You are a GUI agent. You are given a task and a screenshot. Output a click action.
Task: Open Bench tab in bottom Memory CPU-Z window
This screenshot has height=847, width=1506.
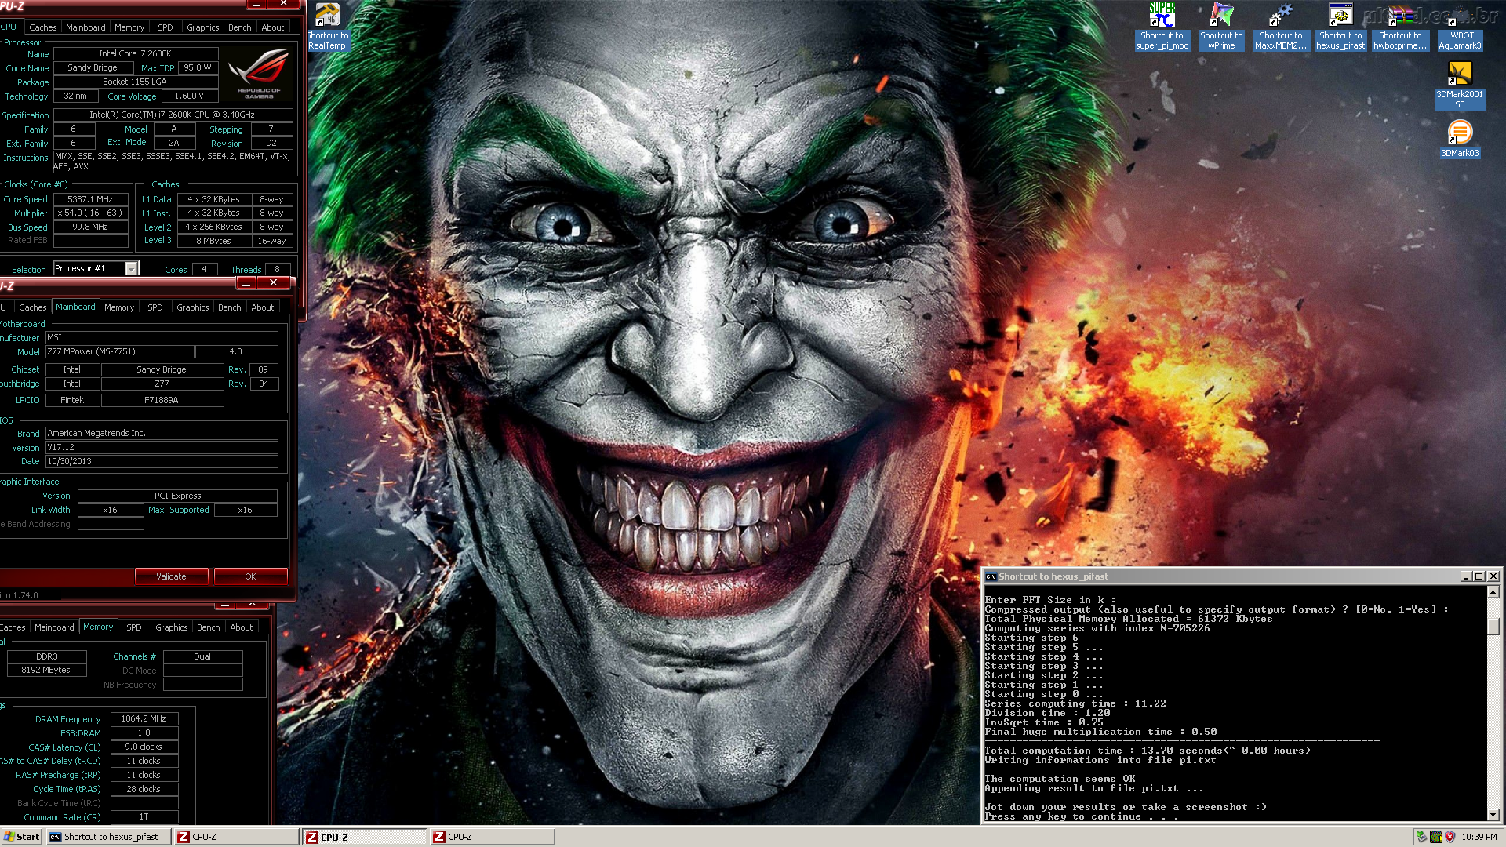point(208,627)
